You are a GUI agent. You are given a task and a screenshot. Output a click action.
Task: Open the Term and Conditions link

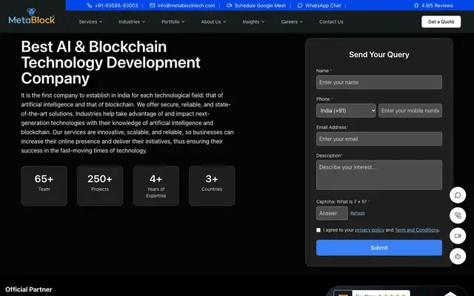coord(416,230)
